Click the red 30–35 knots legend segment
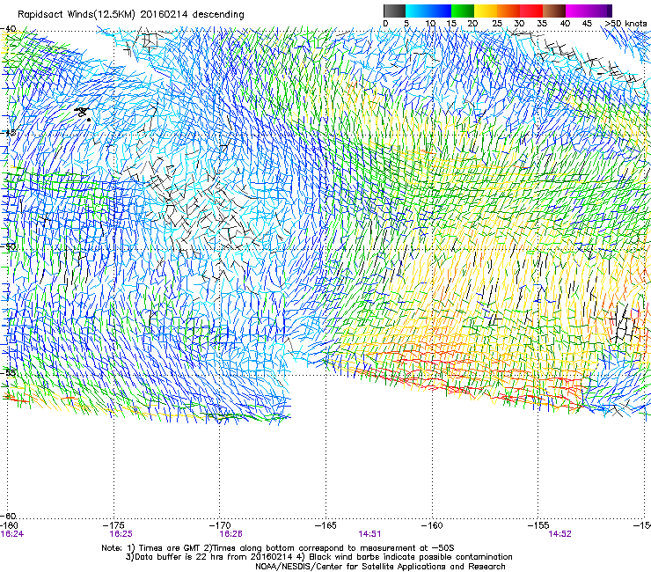 pos(531,11)
